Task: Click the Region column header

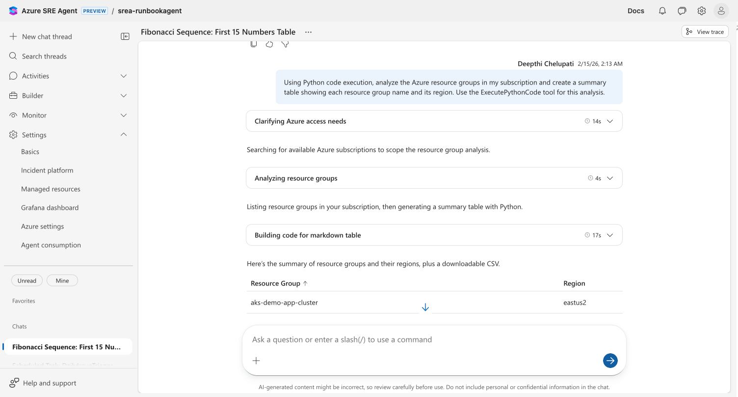Action: point(574,284)
